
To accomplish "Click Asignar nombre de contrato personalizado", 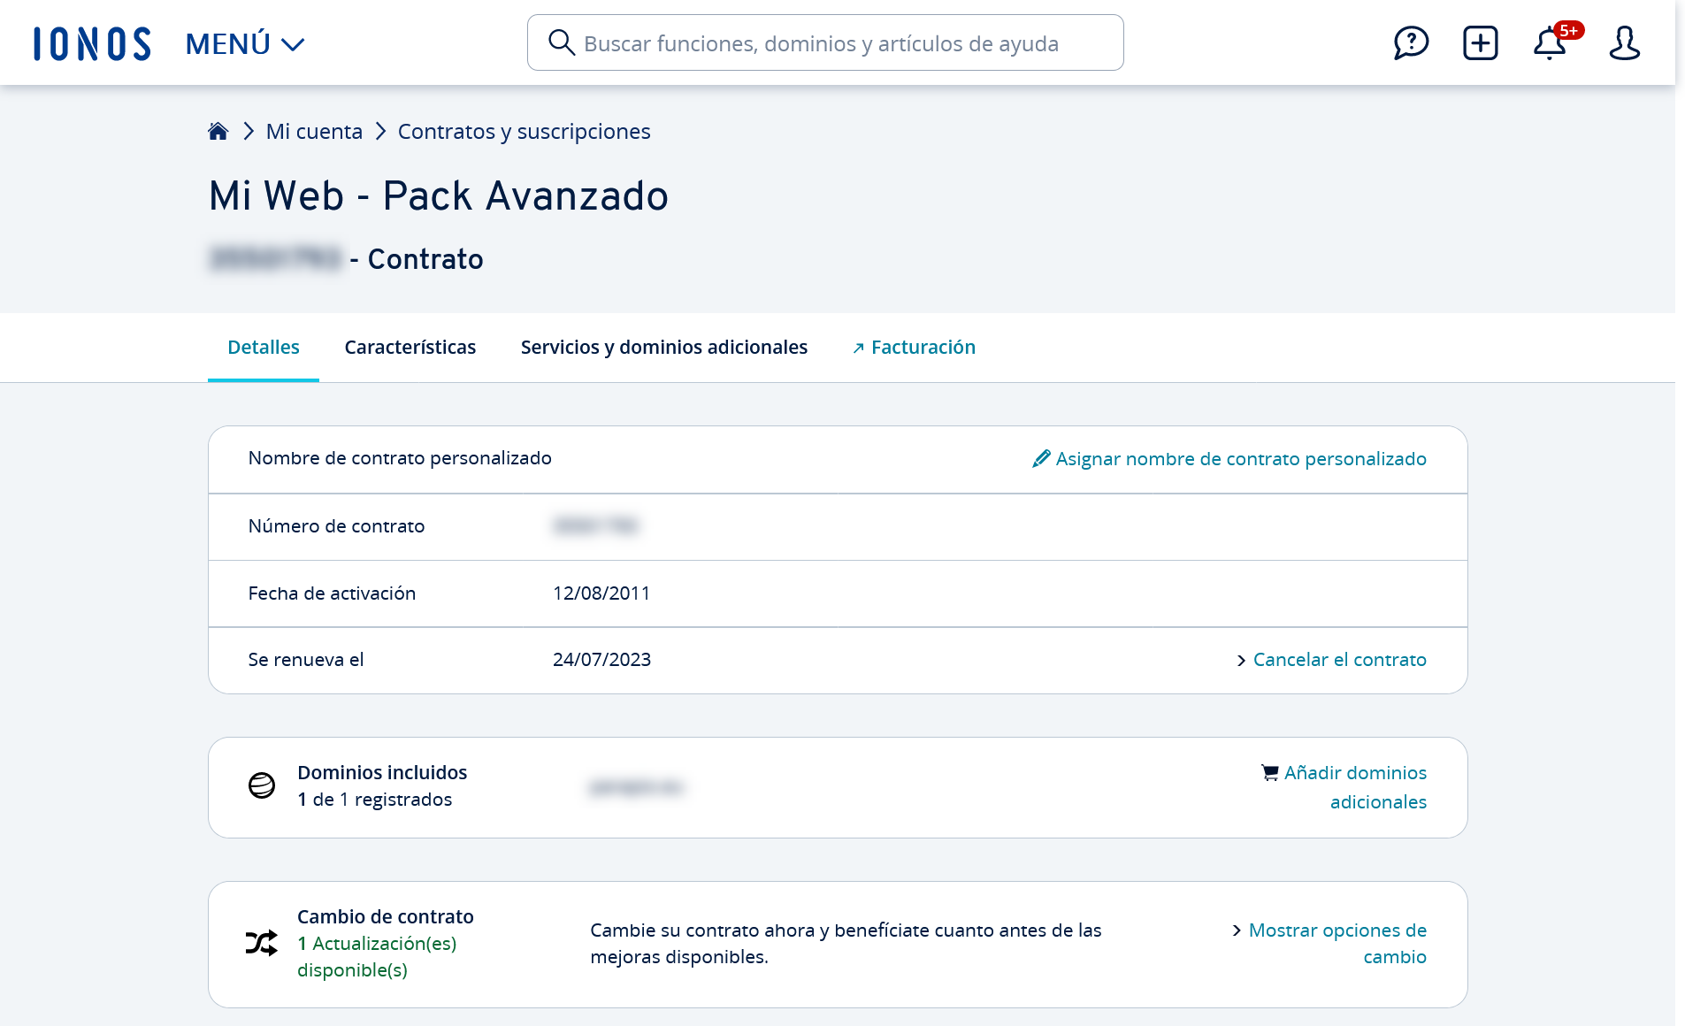I will pyautogui.click(x=1241, y=458).
